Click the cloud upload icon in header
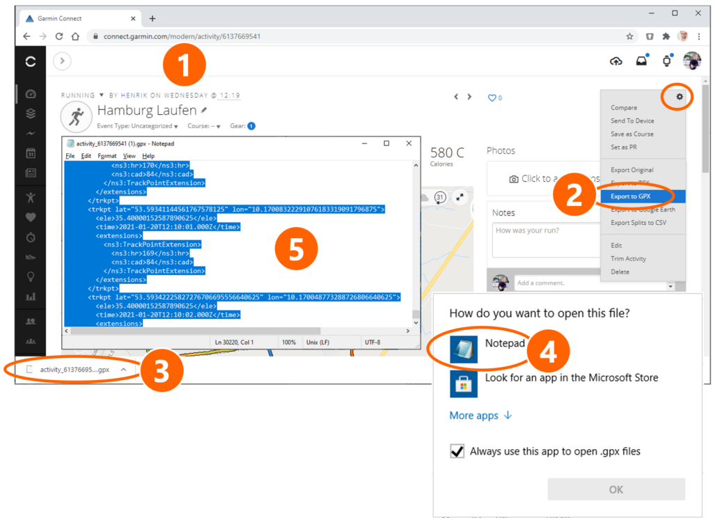The width and height of the screenshot is (713, 518). pos(616,61)
